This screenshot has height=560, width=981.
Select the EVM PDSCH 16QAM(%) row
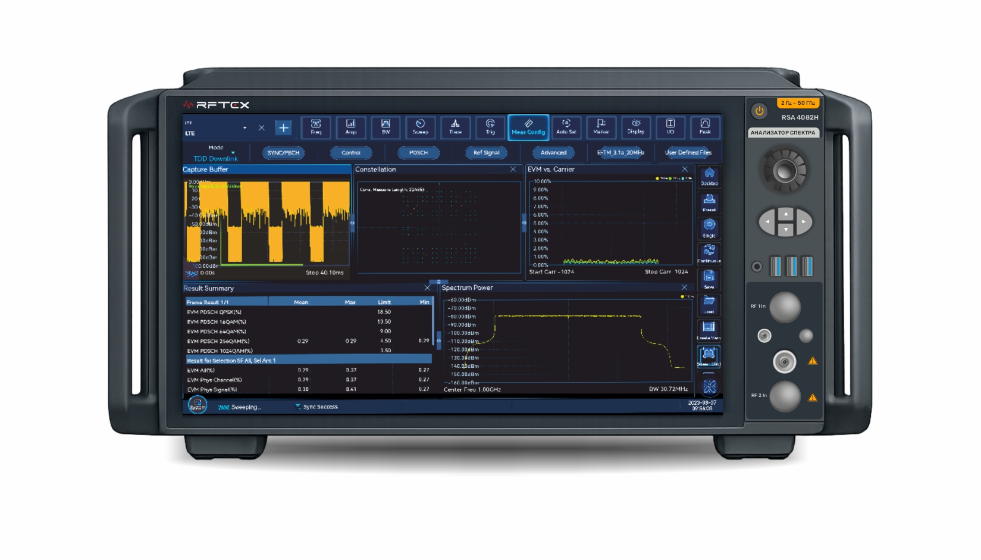[x=308, y=322]
